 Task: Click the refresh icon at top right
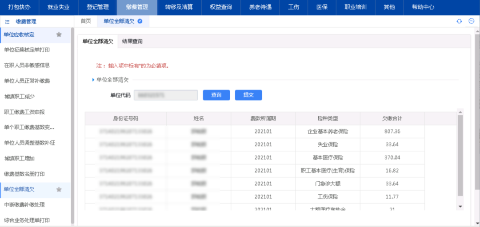pos(460,21)
